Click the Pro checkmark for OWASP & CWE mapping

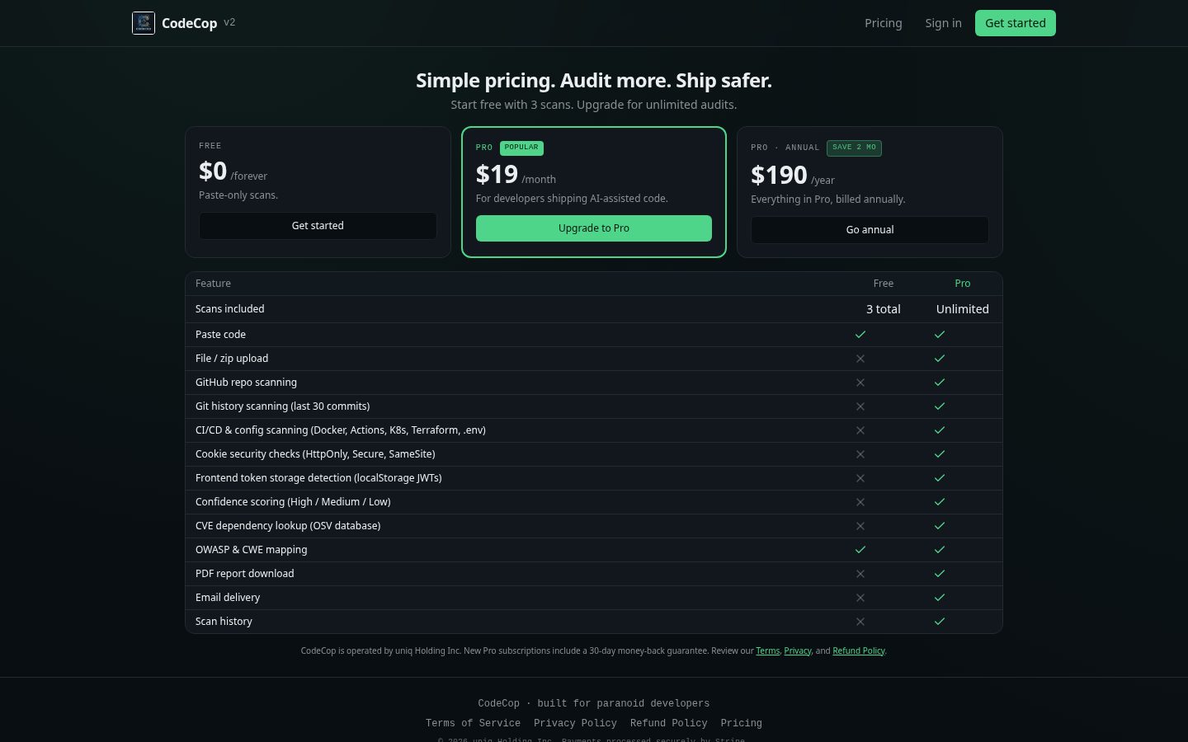click(x=940, y=550)
